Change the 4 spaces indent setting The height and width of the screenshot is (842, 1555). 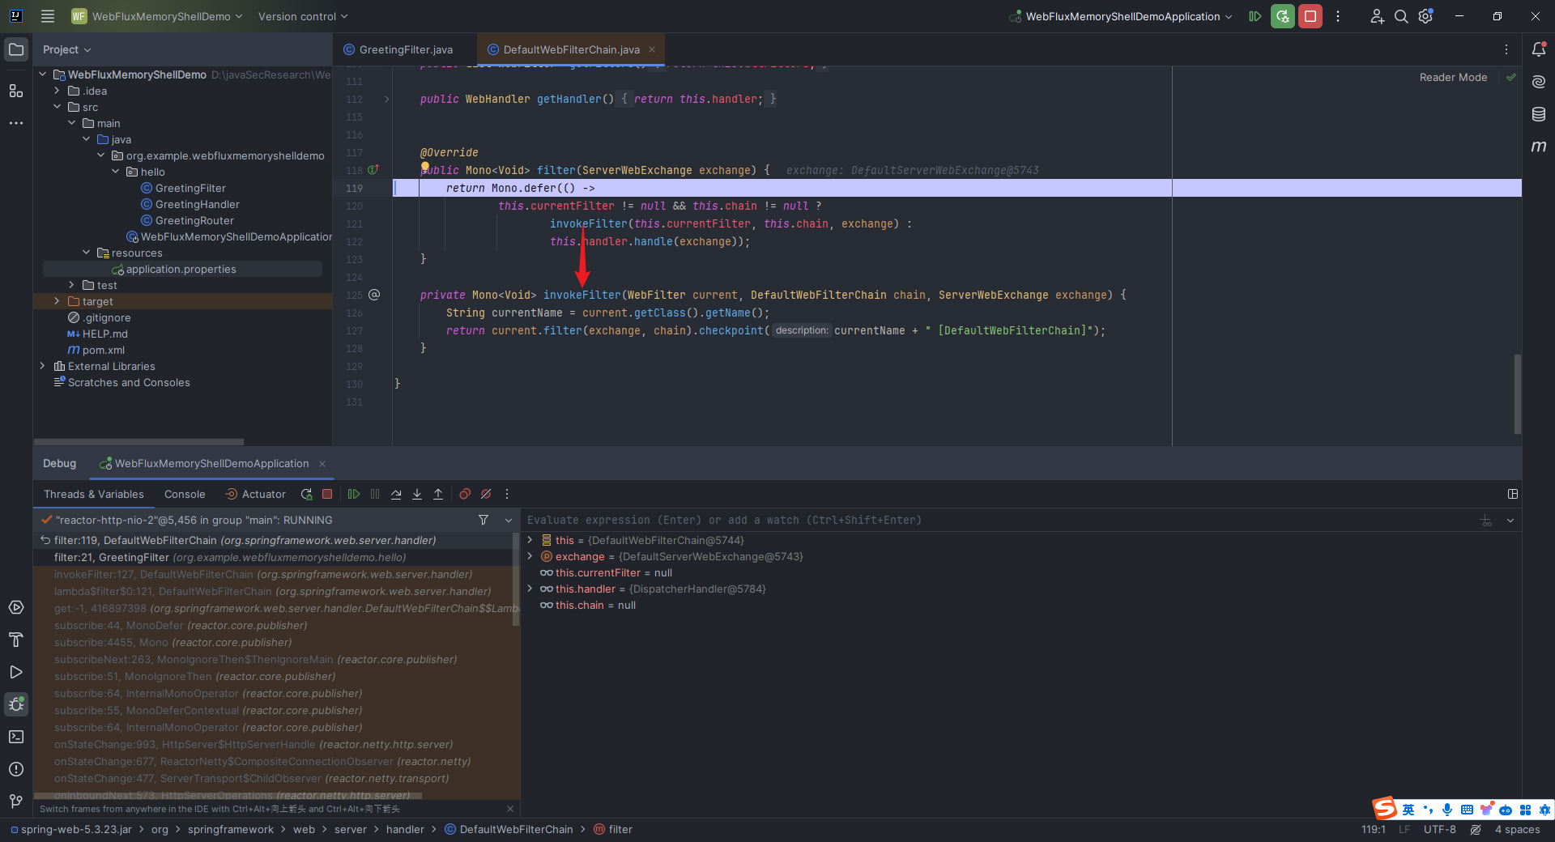(1518, 830)
